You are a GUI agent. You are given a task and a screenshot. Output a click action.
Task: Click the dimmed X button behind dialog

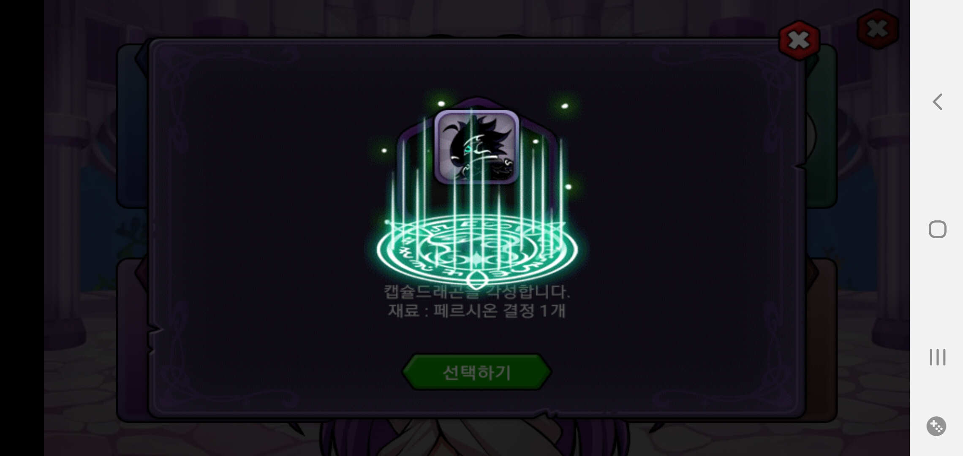[x=878, y=29]
